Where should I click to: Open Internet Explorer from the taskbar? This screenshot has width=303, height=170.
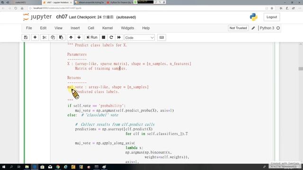65,167
